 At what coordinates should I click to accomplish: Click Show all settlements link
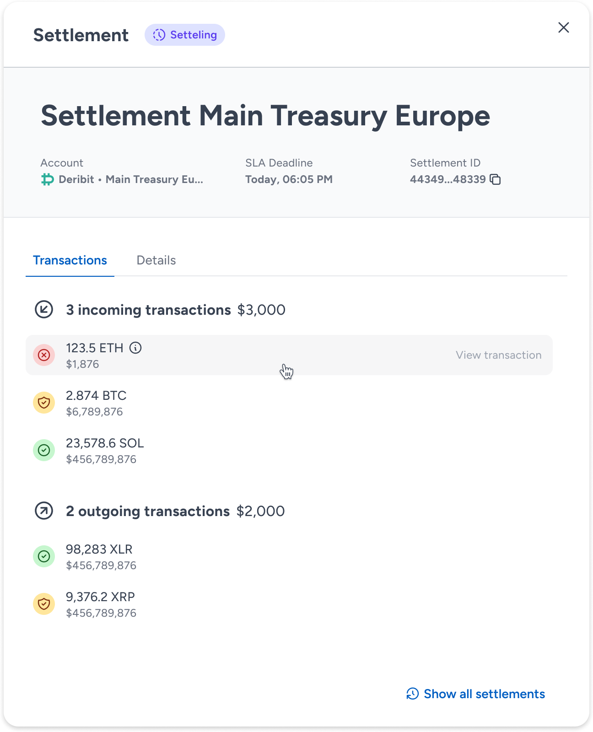click(x=475, y=694)
